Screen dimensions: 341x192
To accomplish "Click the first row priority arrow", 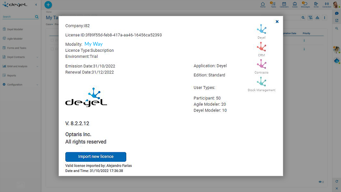I will tap(304, 40).
